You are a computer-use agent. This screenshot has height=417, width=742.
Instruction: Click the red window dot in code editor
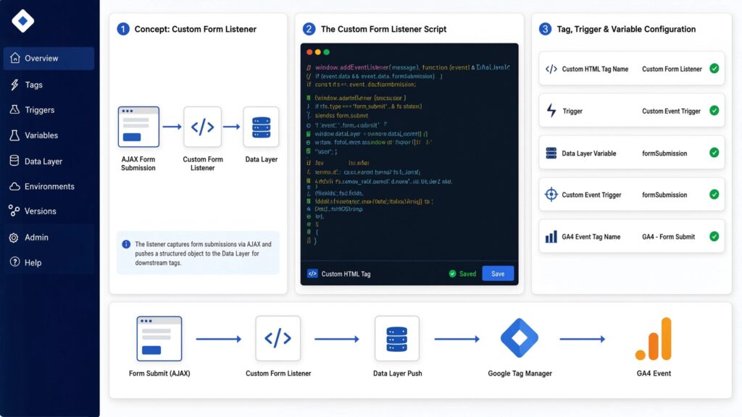click(x=309, y=52)
